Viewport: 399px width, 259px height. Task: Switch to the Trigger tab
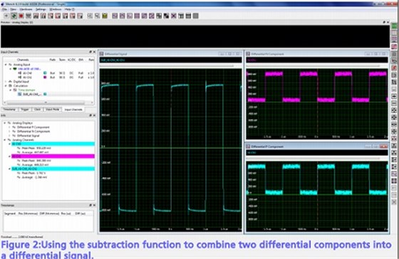[x=25, y=110]
